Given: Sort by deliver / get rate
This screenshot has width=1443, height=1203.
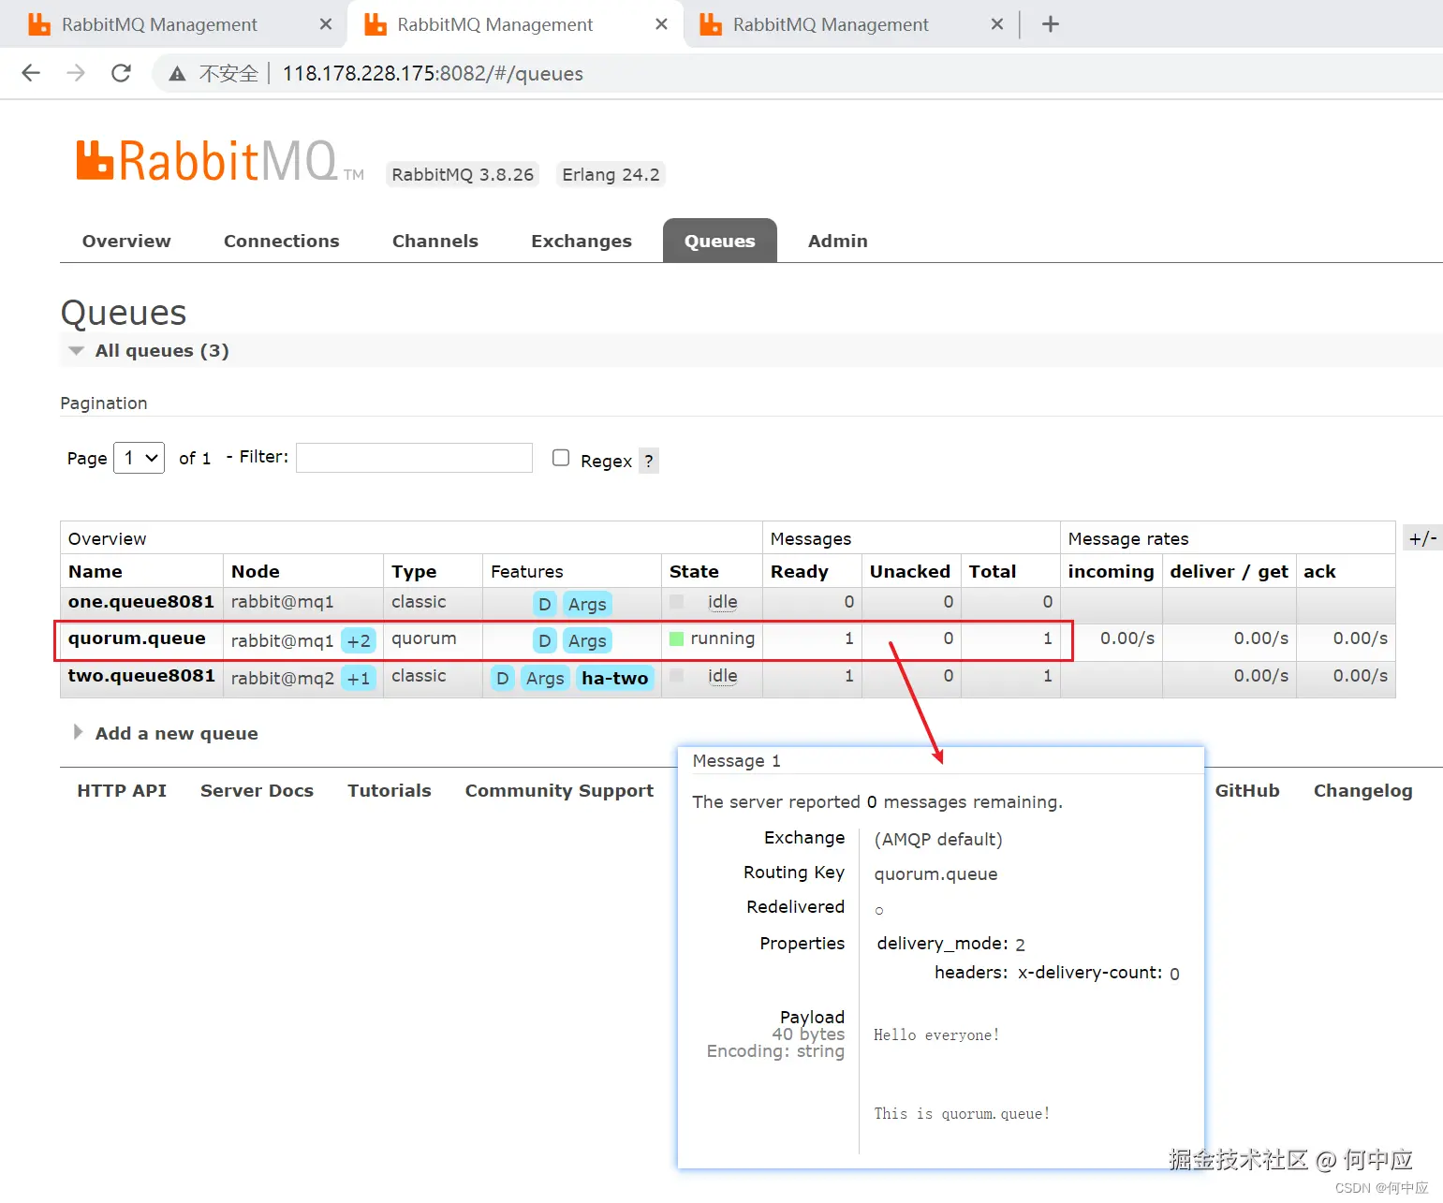Looking at the screenshot, I should 1229,572.
